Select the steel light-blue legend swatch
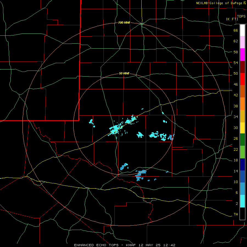 242,189
